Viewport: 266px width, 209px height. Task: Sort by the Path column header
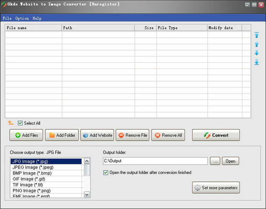click(98, 28)
